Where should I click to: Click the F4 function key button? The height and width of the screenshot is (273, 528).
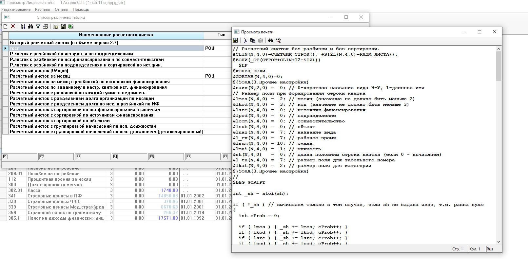coord(129,157)
